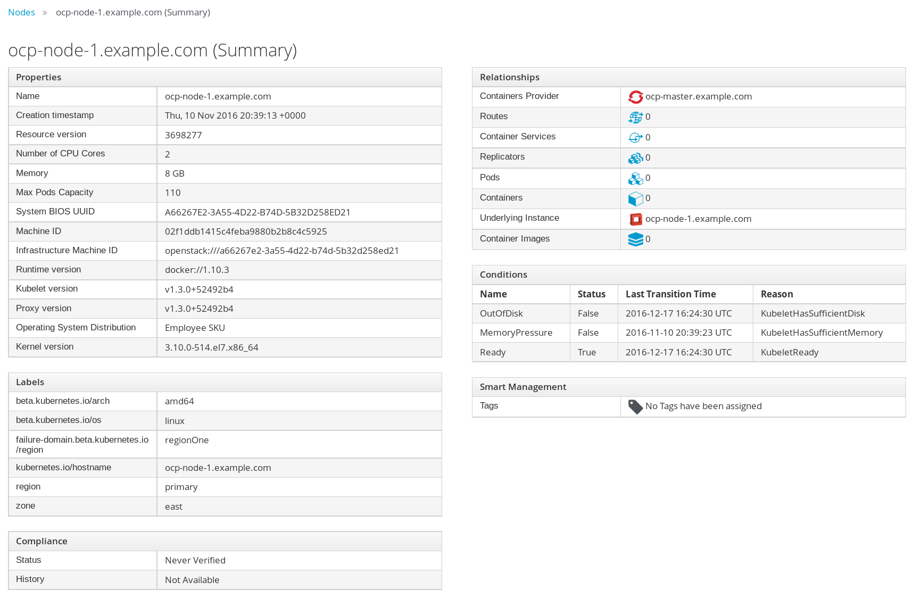Follow the ocp-master.example.com provider link
913x598 pixels.
click(x=699, y=96)
